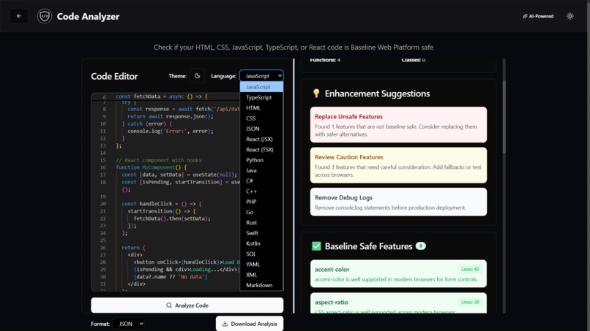Image resolution: width=590 pixels, height=331 pixels.
Task: Select React (TSX) language option
Action: (x=261, y=150)
